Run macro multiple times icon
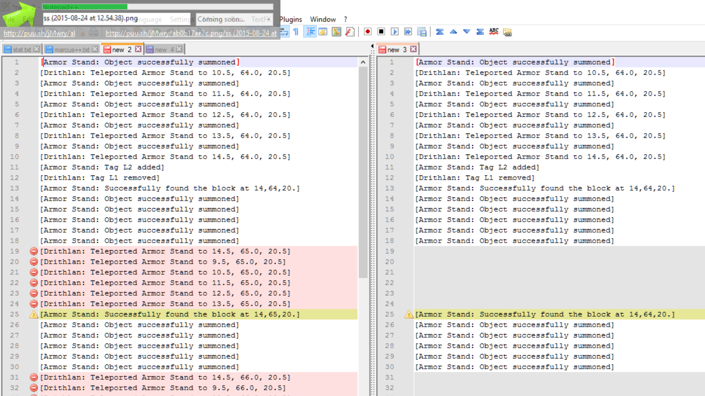 click(408, 32)
